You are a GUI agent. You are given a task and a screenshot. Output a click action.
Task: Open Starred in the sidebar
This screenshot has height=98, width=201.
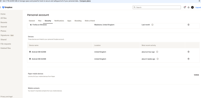(x=4, y=27)
